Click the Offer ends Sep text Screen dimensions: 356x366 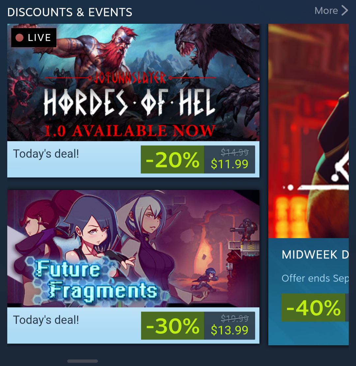pyautogui.click(x=315, y=278)
